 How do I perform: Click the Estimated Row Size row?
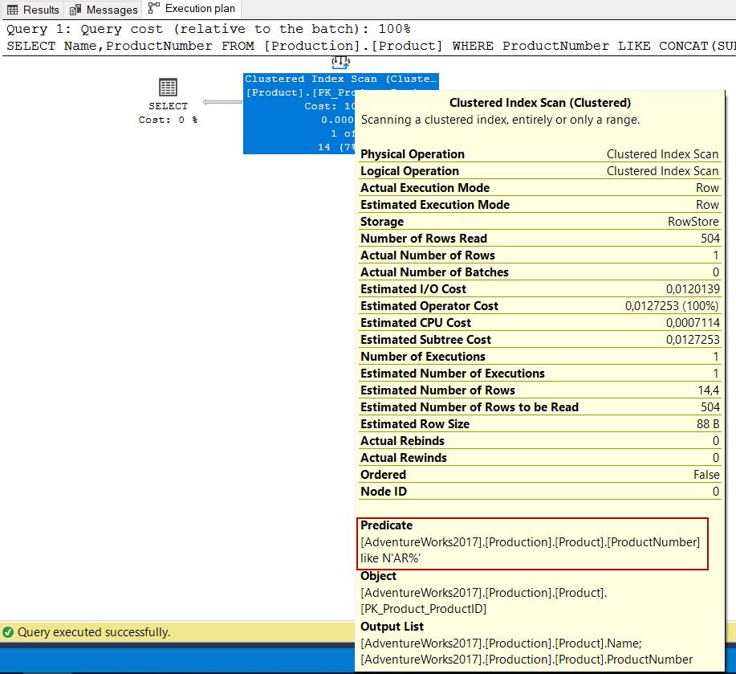click(x=540, y=425)
